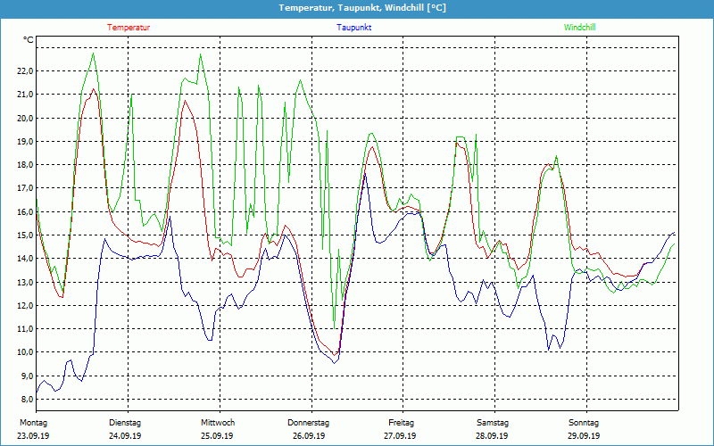Click the green Windchill legend label
The height and width of the screenshot is (446, 714).
(x=579, y=28)
